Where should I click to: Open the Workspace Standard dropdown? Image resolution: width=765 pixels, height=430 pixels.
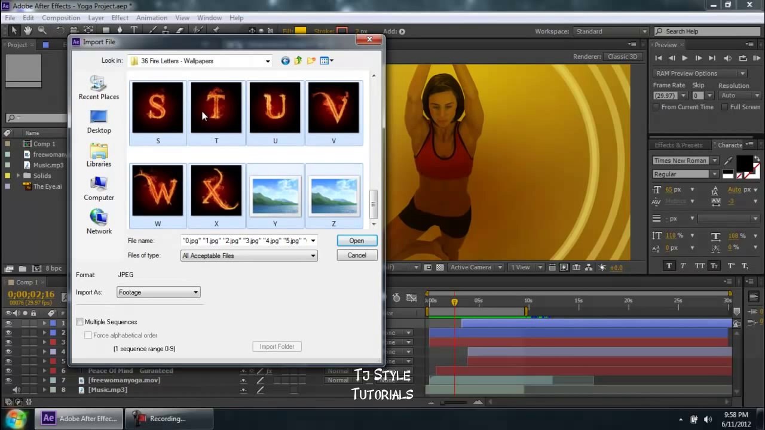point(611,31)
